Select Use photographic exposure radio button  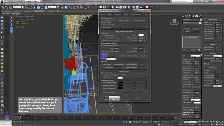102,46
